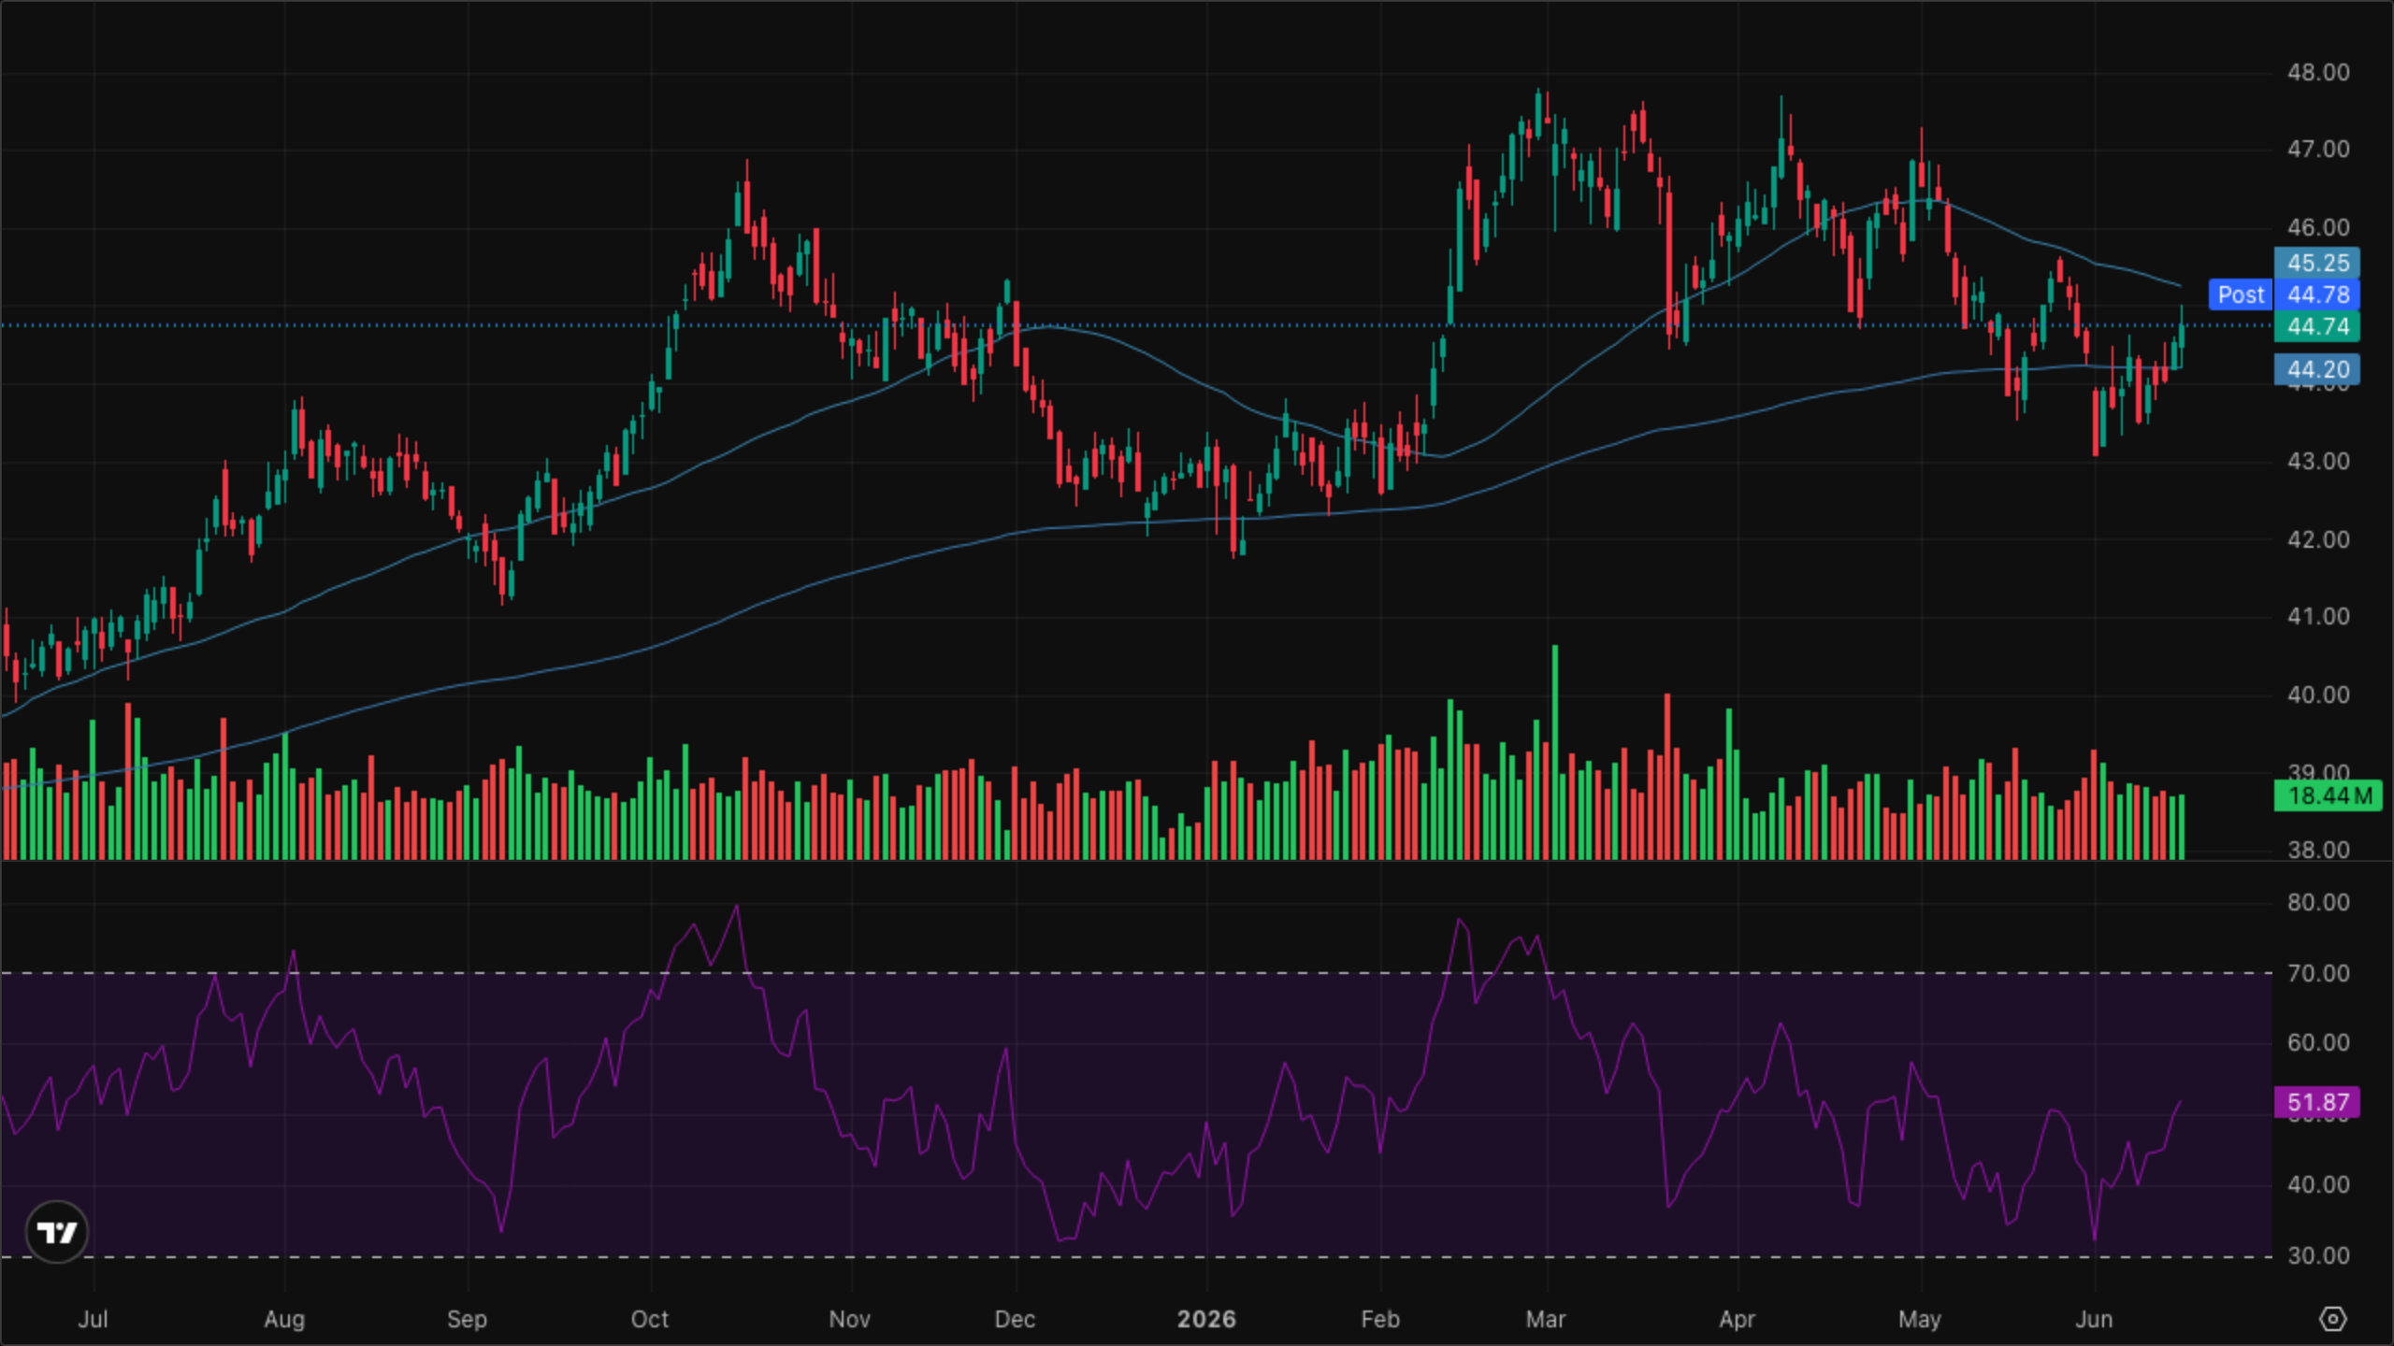Click the 44.20 moving average label
Screen dimensions: 2394x1346
click(2317, 369)
